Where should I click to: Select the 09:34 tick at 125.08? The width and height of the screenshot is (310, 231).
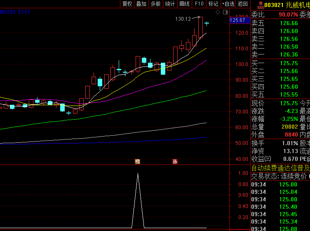click(x=274, y=229)
